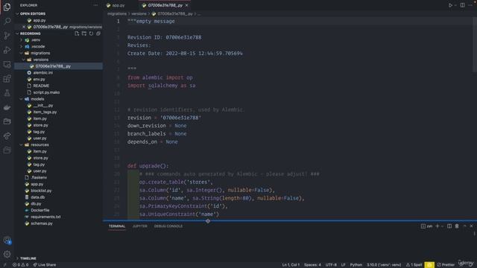Create a new terminal with plus icon
The image size is (477, 268).
click(437, 226)
